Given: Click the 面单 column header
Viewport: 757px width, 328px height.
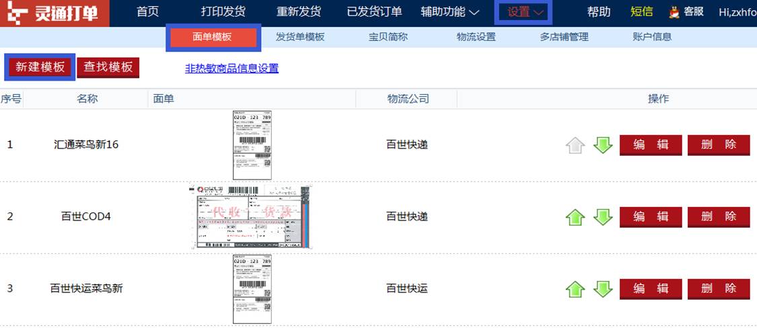Looking at the screenshot, I should click(164, 99).
